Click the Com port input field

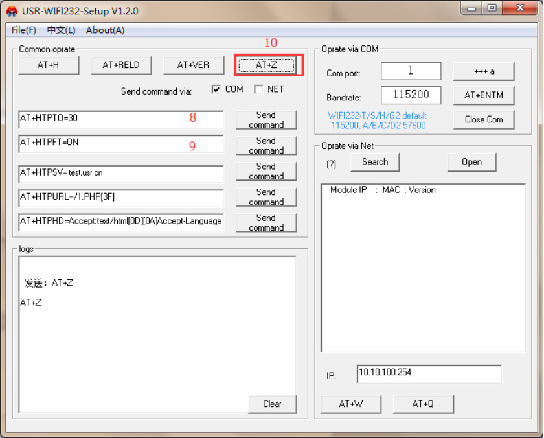coord(411,71)
